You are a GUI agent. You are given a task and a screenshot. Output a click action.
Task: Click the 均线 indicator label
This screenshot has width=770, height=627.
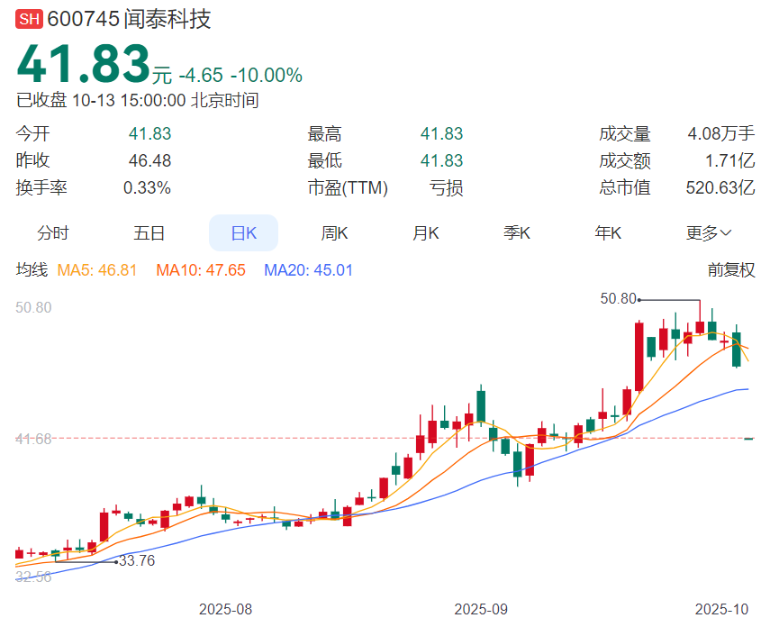point(32,269)
